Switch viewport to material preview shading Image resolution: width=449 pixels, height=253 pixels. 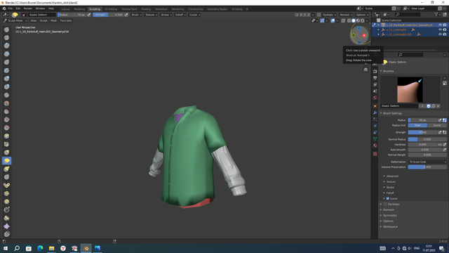[358, 20]
